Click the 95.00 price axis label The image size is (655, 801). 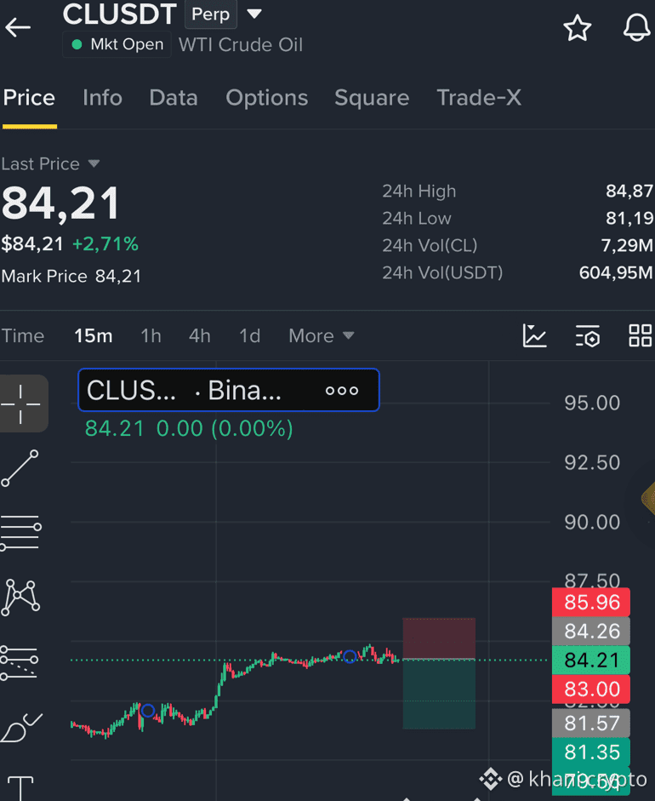tap(592, 403)
